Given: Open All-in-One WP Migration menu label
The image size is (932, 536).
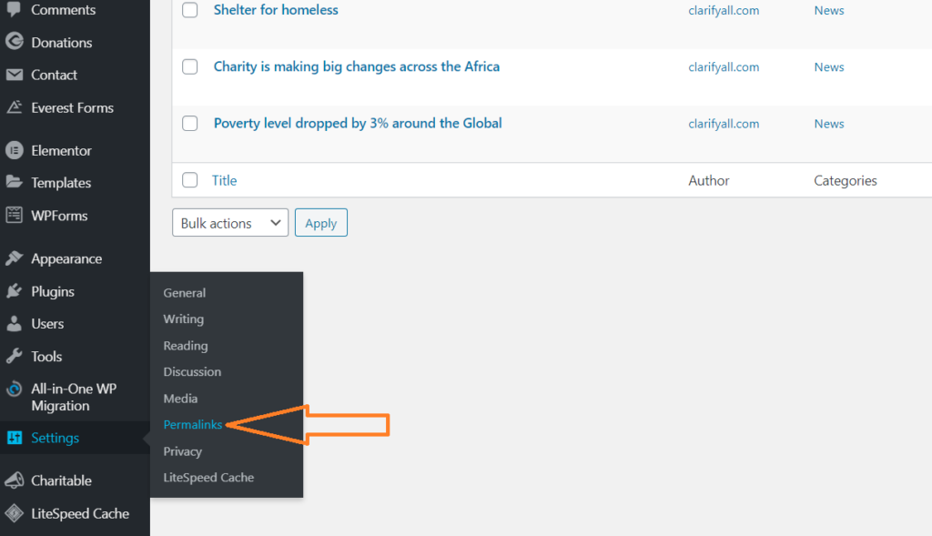Looking at the screenshot, I should tap(74, 398).
